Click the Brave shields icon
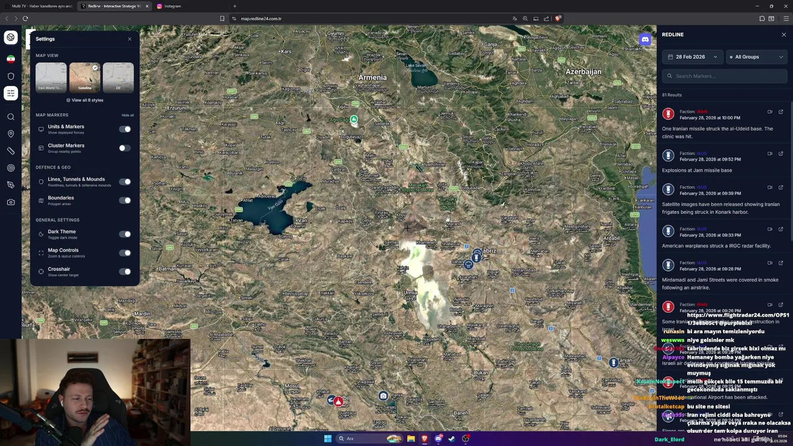793x446 pixels. click(x=558, y=19)
